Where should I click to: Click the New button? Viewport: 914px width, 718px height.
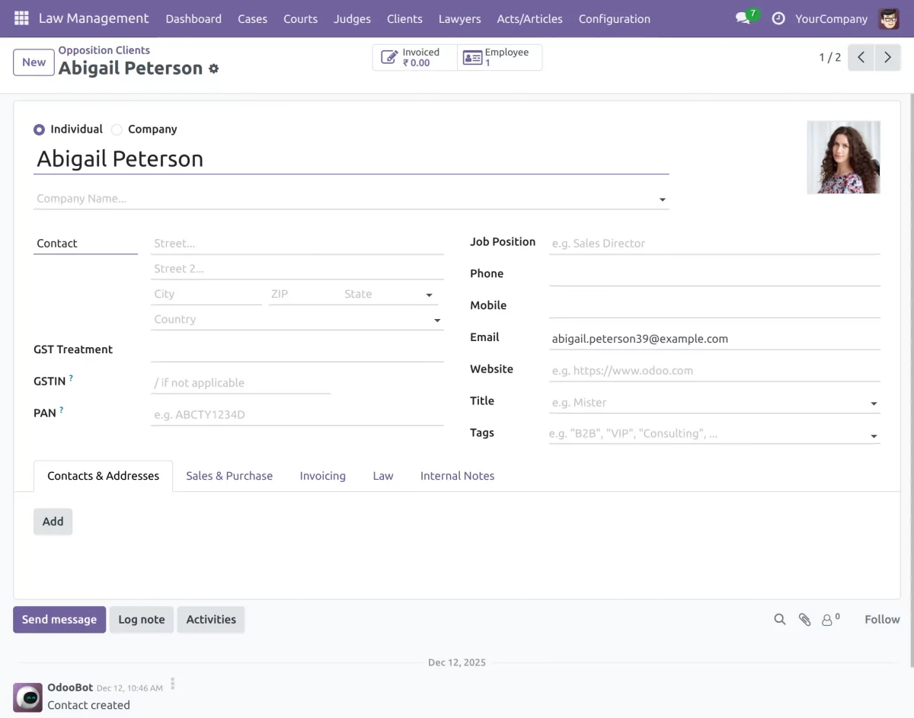click(33, 62)
